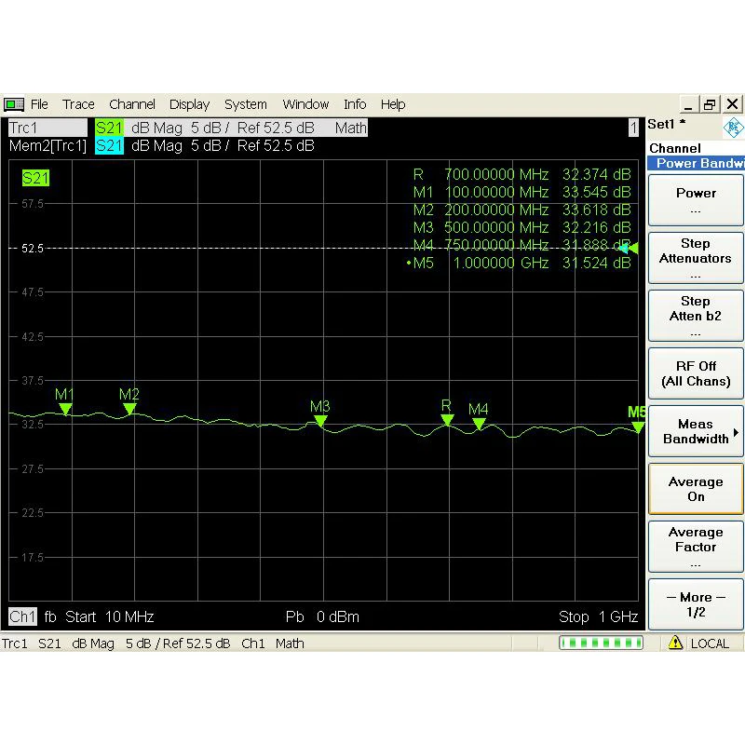Open the Trace menu
This screenshot has height=745, width=745.
(x=78, y=104)
